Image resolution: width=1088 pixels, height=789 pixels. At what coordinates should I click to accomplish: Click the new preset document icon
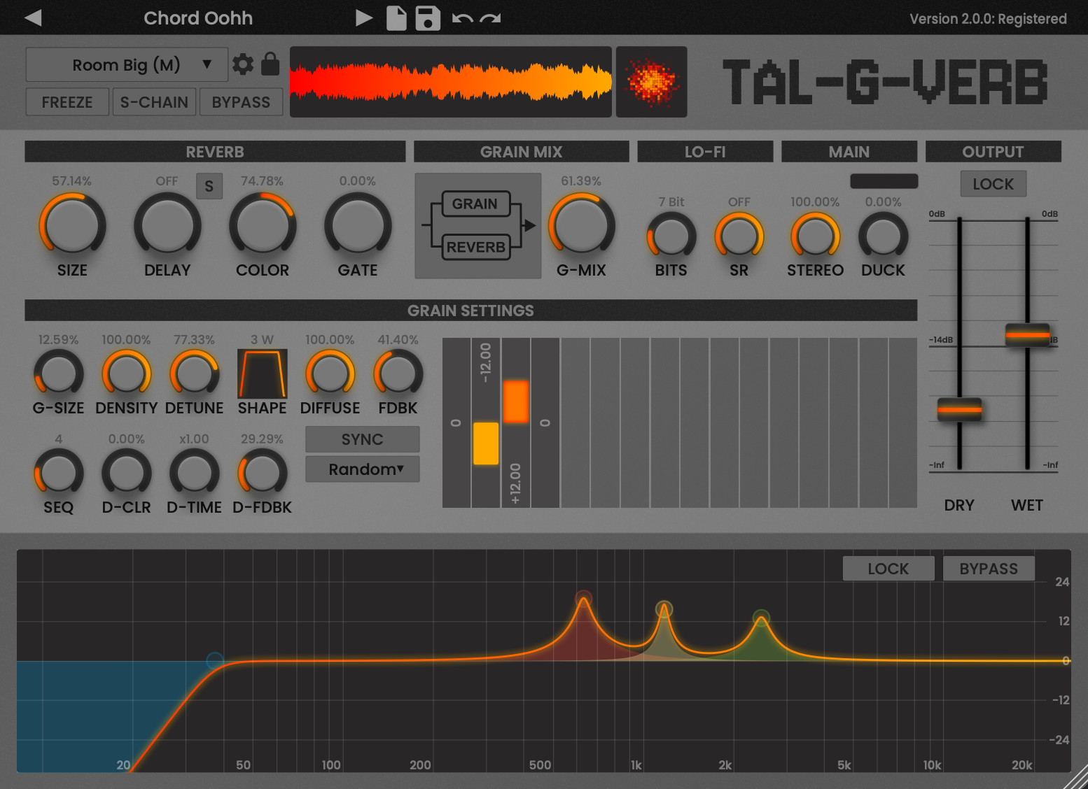[396, 18]
